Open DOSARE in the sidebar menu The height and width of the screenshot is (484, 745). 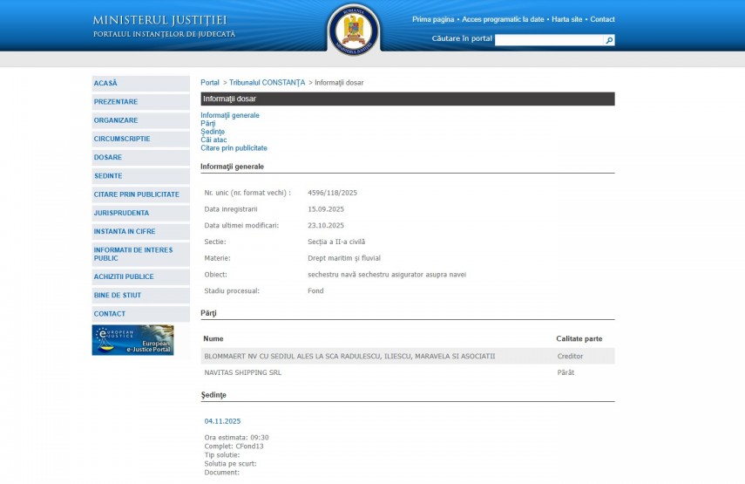click(x=108, y=158)
